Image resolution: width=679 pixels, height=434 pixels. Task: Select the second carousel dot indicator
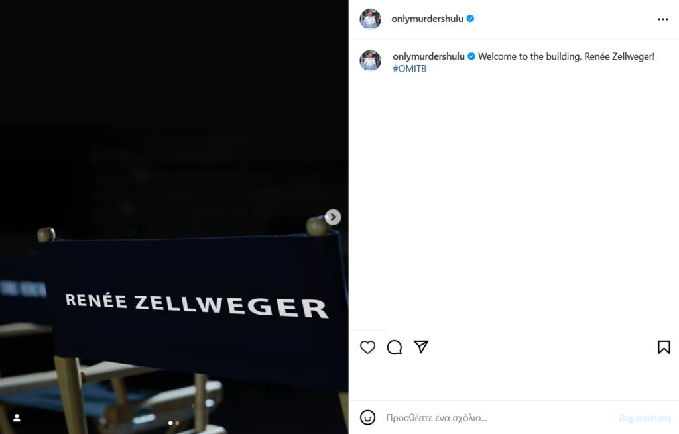pyautogui.click(x=177, y=423)
